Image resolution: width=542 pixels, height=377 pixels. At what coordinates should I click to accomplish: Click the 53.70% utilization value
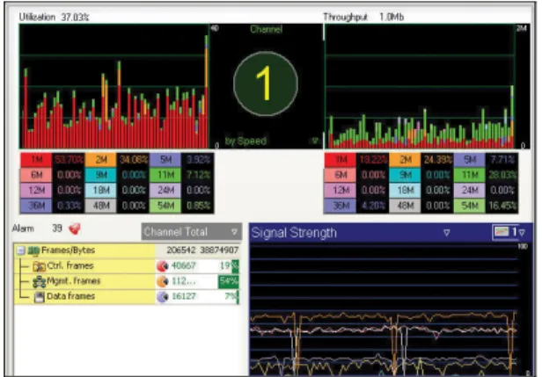[x=69, y=160]
